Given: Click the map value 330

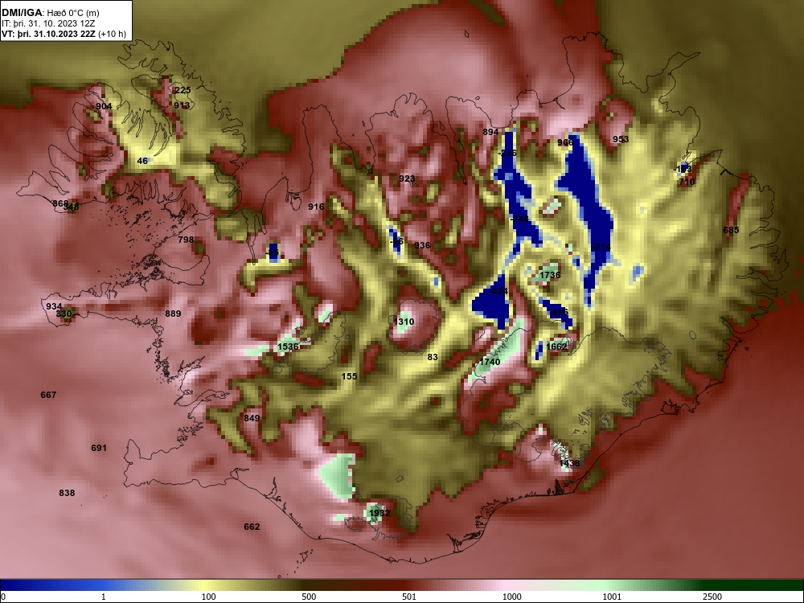Looking at the screenshot, I should point(64,314).
